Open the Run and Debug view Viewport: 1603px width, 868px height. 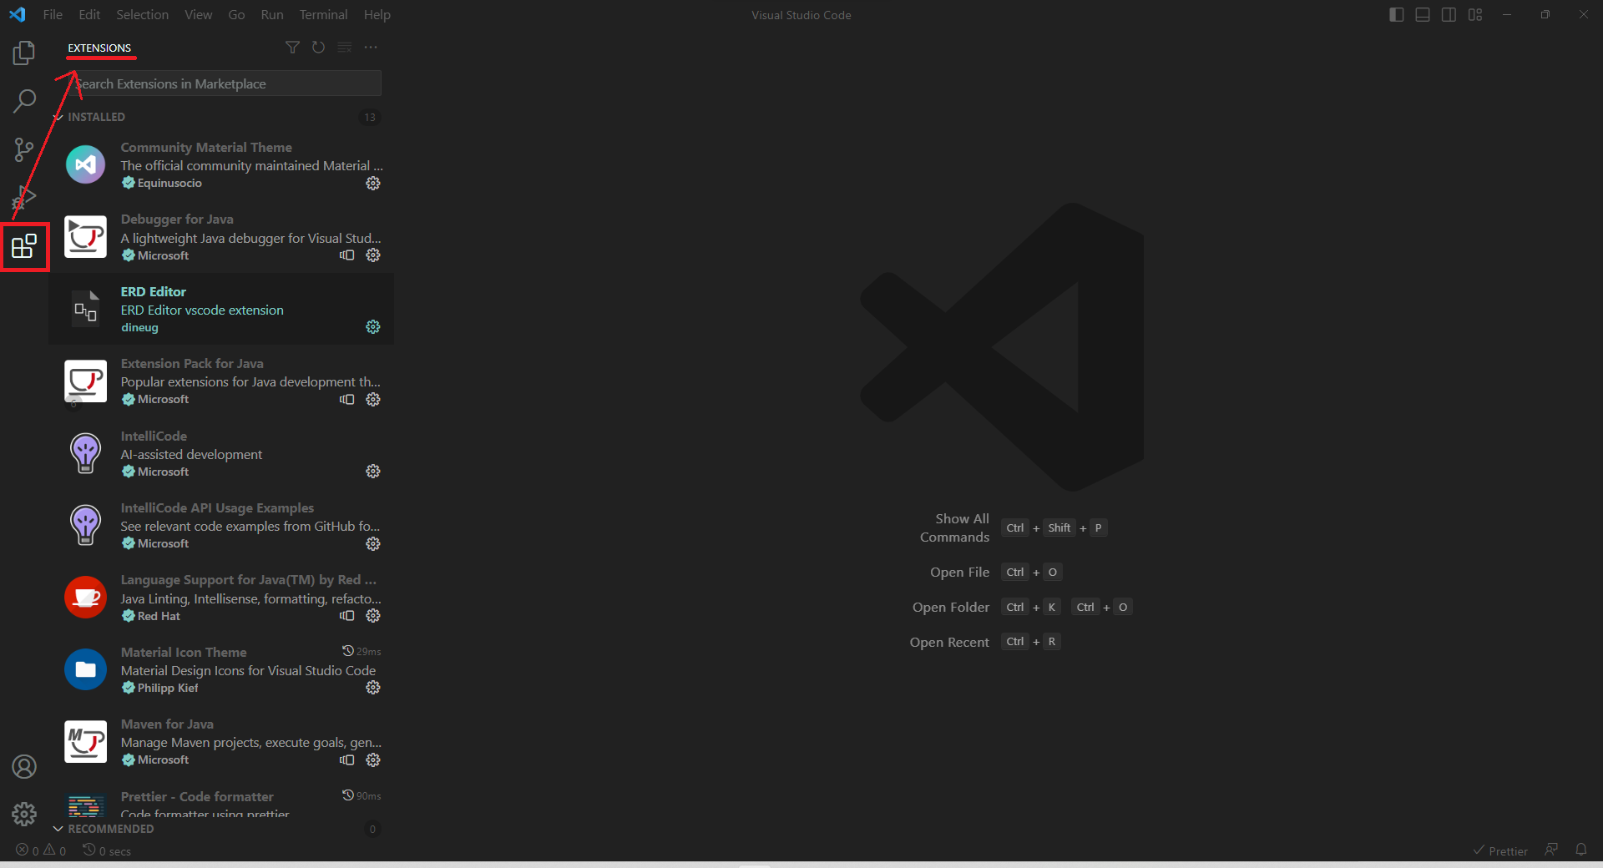tap(24, 199)
